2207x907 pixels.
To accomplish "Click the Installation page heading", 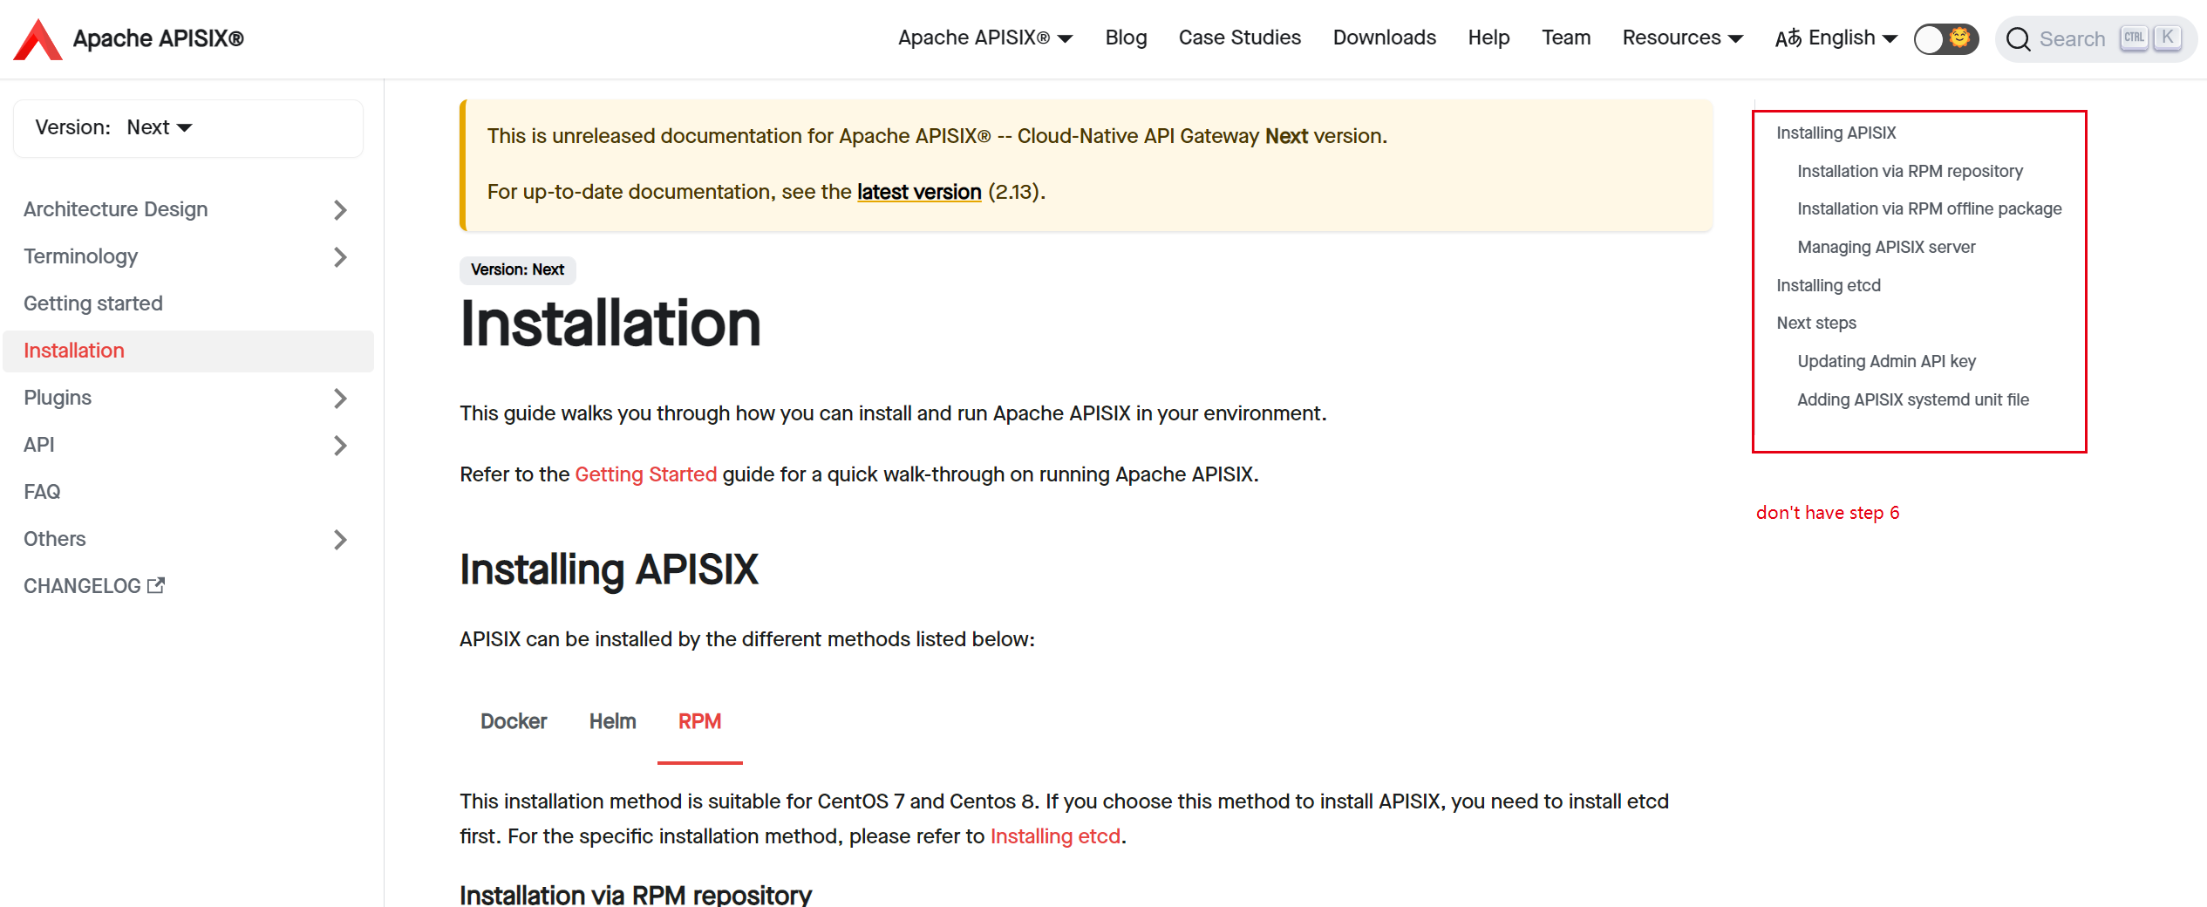I will point(610,324).
